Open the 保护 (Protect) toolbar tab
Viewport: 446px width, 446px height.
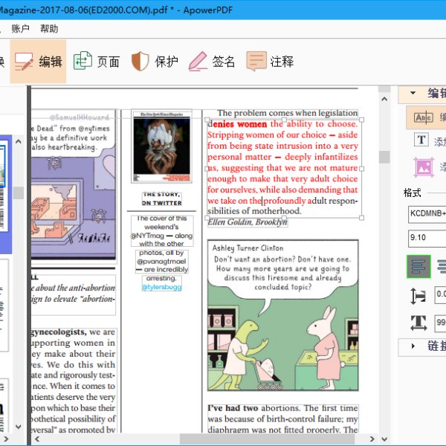[155, 61]
